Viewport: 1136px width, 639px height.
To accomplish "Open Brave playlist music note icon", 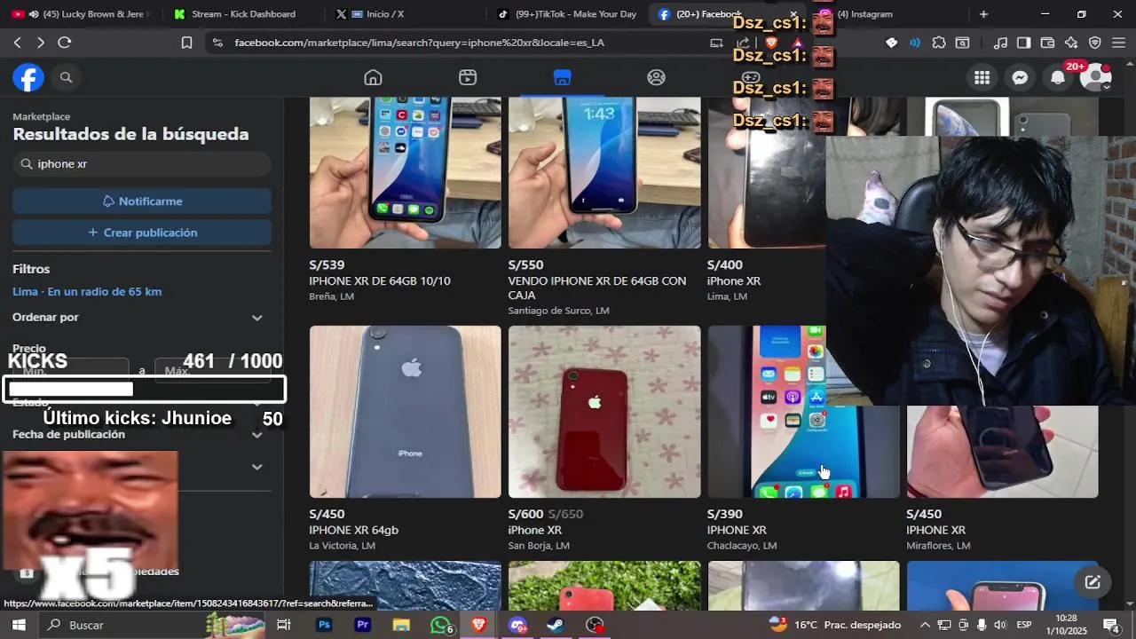I will click(x=1001, y=42).
